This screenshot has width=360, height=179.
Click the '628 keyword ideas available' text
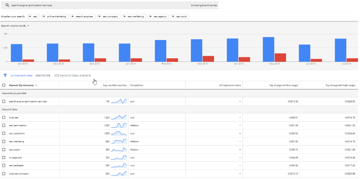click(72, 75)
